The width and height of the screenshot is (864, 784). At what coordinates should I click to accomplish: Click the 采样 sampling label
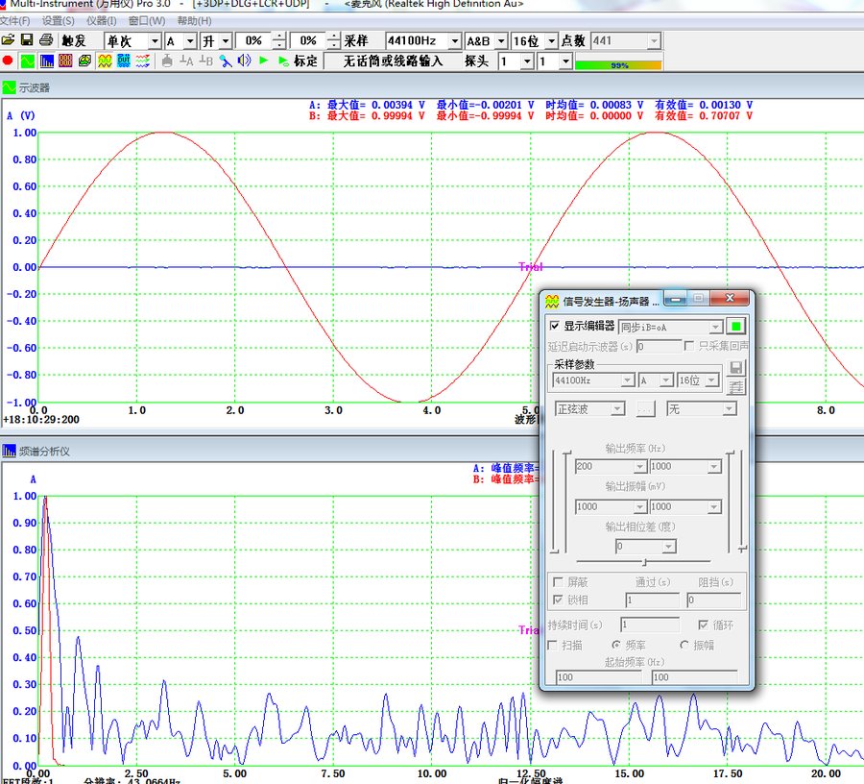[x=356, y=40]
